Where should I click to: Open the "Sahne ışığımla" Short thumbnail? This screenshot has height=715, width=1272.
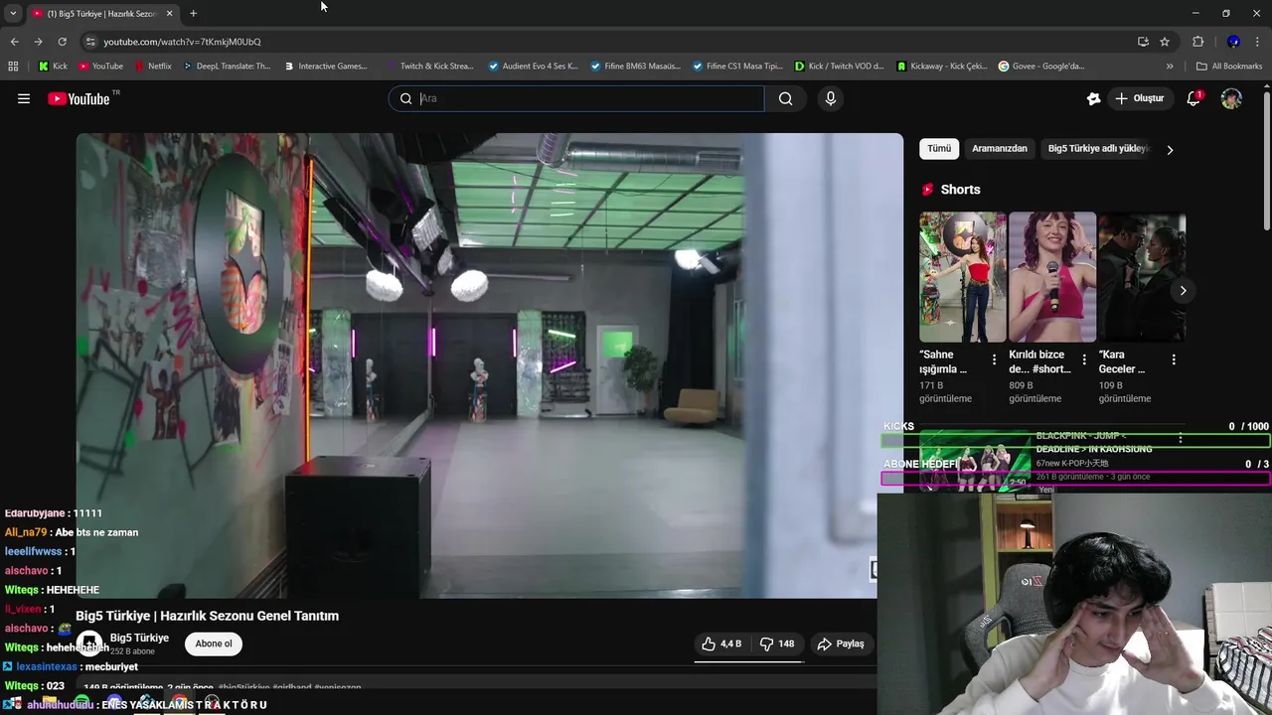pos(962,277)
